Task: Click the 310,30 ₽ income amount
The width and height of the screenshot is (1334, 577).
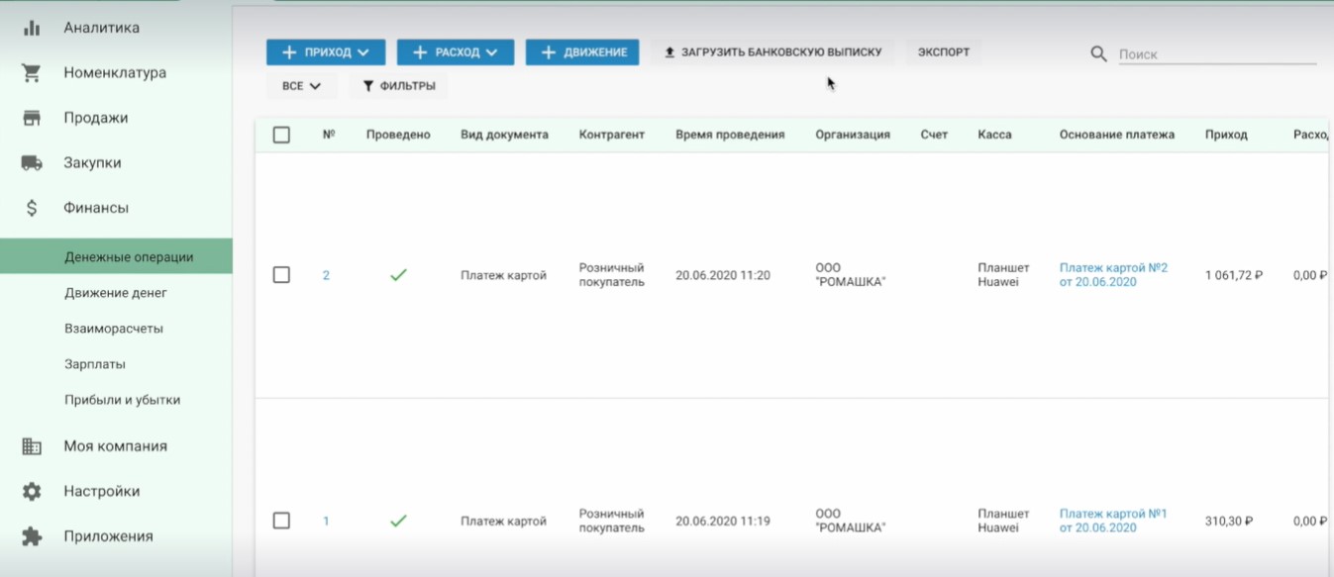Action: (1229, 521)
